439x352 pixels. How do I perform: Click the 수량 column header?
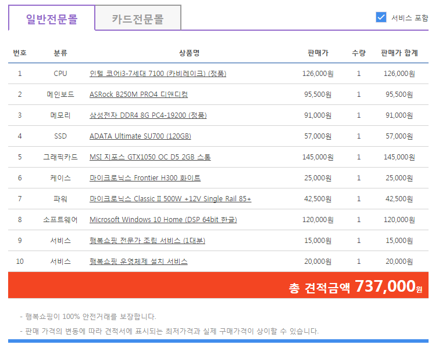click(x=359, y=53)
